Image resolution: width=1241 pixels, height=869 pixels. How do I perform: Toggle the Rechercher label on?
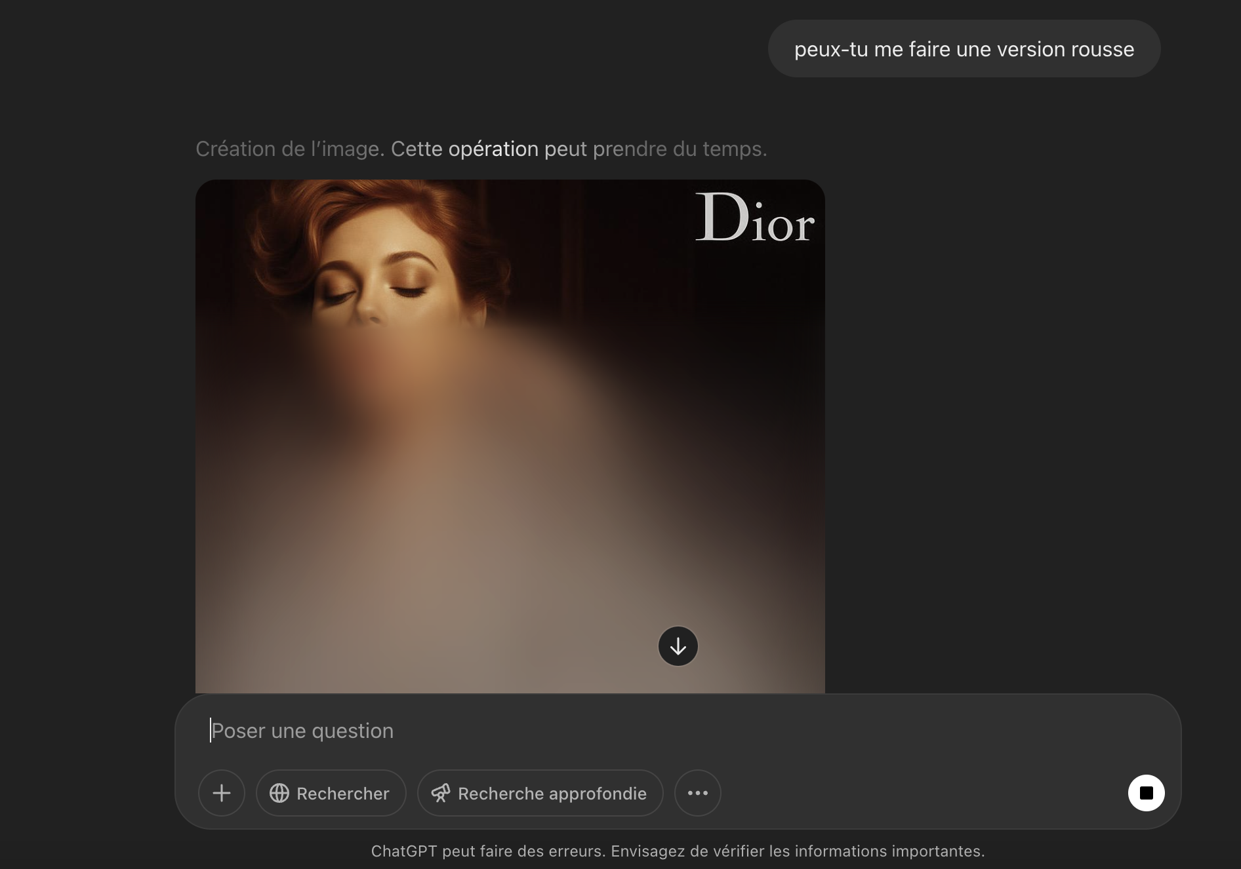coord(342,794)
